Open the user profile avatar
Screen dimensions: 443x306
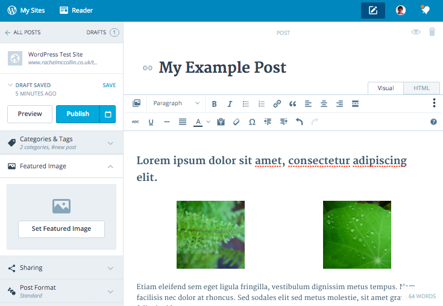point(401,10)
